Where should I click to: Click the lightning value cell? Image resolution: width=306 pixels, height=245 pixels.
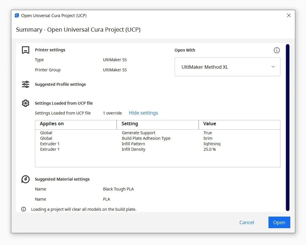(x=212, y=144)
